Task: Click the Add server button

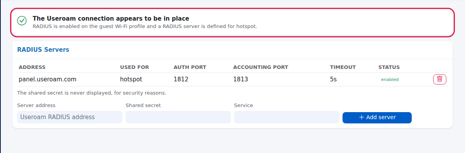Action: 377,117
